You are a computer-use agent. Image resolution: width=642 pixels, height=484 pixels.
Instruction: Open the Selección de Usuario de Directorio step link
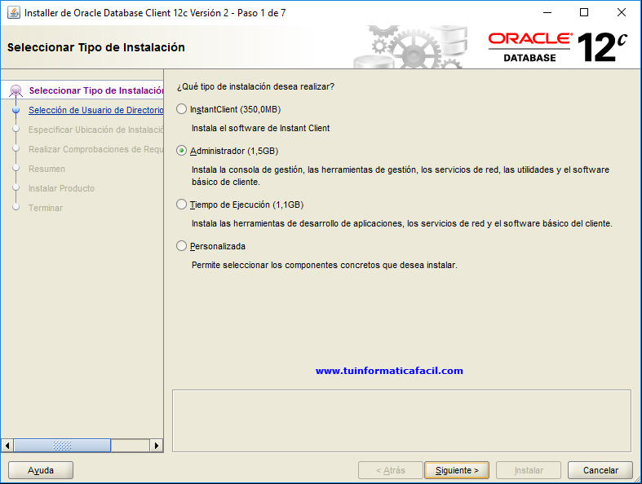point(95,110)
